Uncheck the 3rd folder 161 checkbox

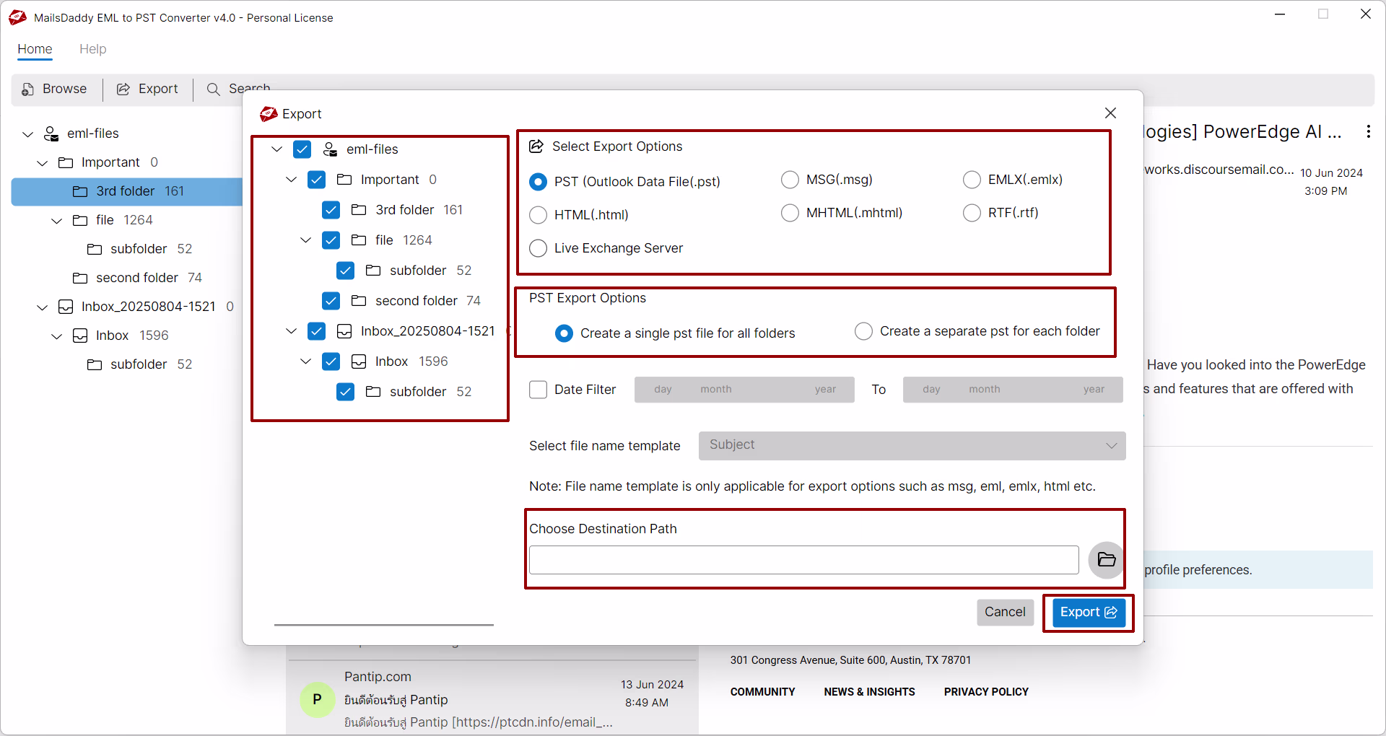[x=331, y=210]
